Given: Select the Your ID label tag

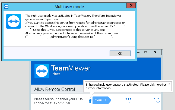Looking at the screenshot, I should click(102, 100).
